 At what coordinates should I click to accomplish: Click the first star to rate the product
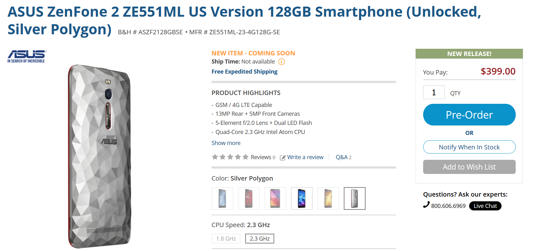214,156
